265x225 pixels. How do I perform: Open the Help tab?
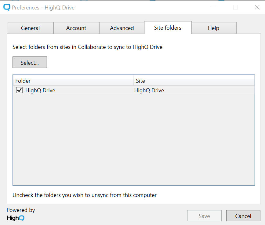tap(214, 28)
